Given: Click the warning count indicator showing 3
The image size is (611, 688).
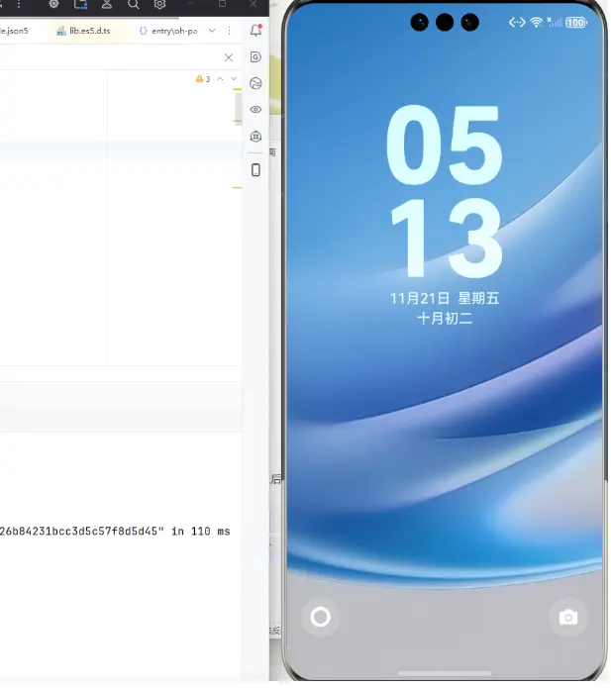Looking at the screenshot, I should (203, 79).
